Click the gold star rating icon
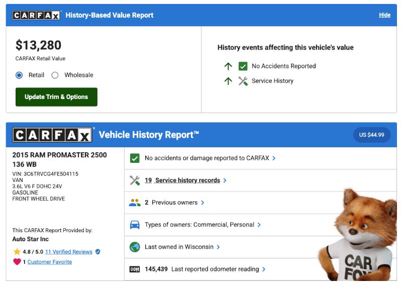 point(17,252)
